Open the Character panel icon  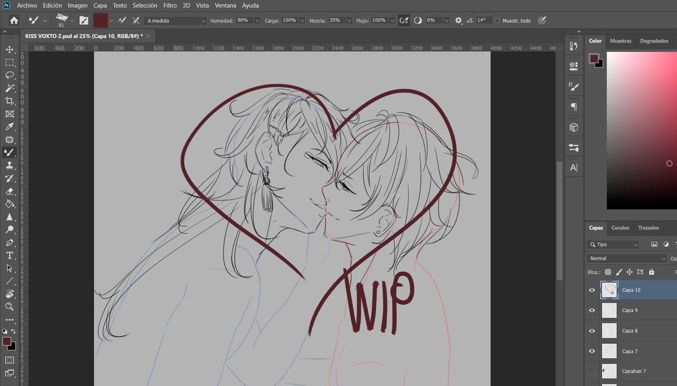click(x=574, y=167)
